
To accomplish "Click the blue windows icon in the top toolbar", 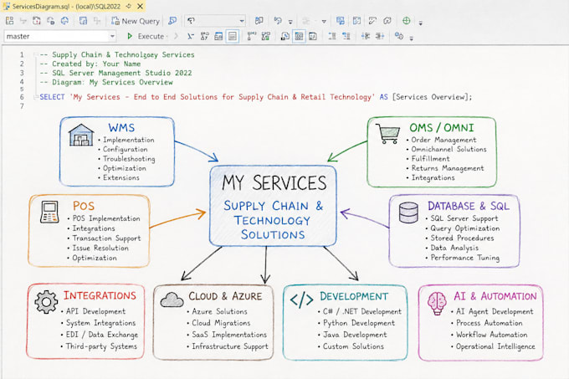I will point(340,21).
